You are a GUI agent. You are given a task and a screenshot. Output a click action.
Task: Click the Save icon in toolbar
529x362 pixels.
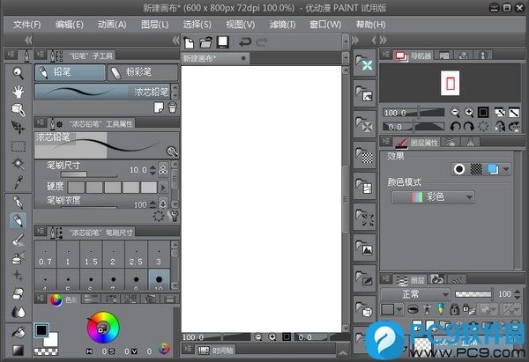[x=223, y=42]
